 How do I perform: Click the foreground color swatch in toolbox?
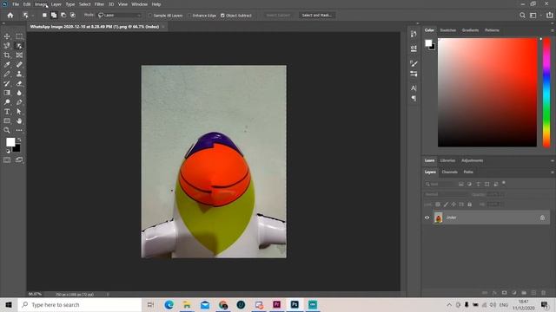[10, 142]
